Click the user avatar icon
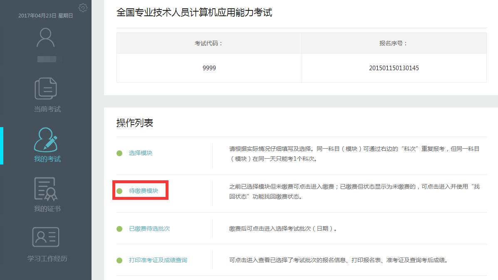Screen dimensions: 498x280 (x=46, y=38)
